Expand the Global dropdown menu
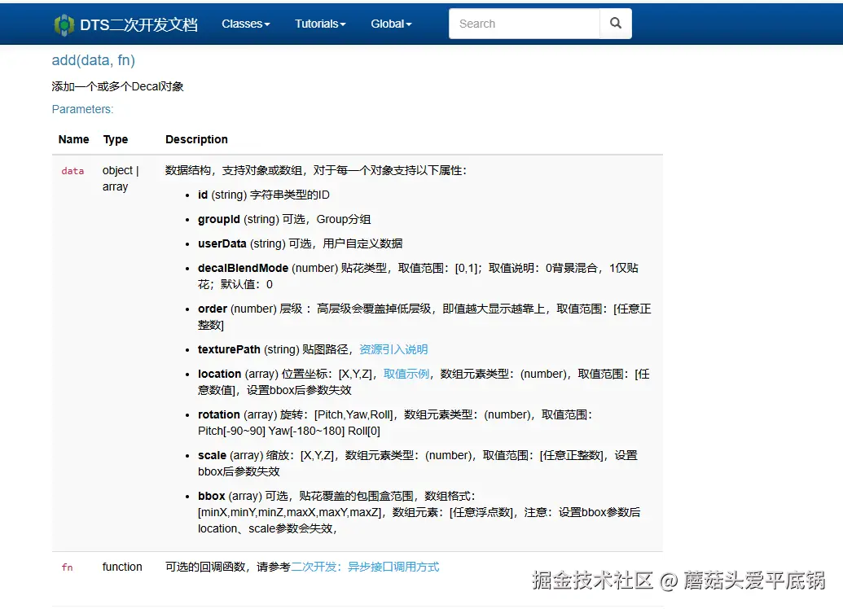The height and width of the screenshot is (609, 843). click(391, 24)
